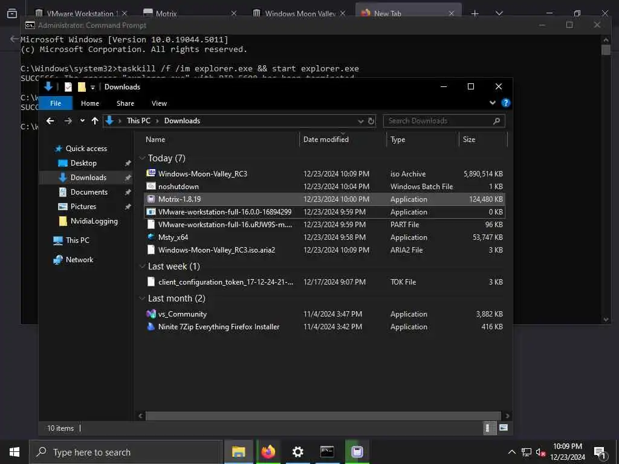Select the Ninite 7Zip Everything Firefox Installer icon
Image resolution: width=619 pixels, height=464 pixels.
point(151,326)
